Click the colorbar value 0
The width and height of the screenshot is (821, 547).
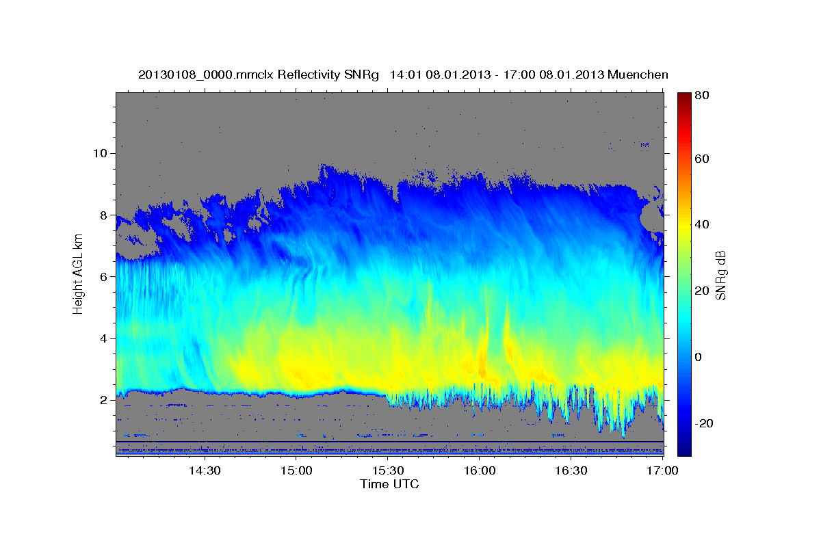pos(698,358)
